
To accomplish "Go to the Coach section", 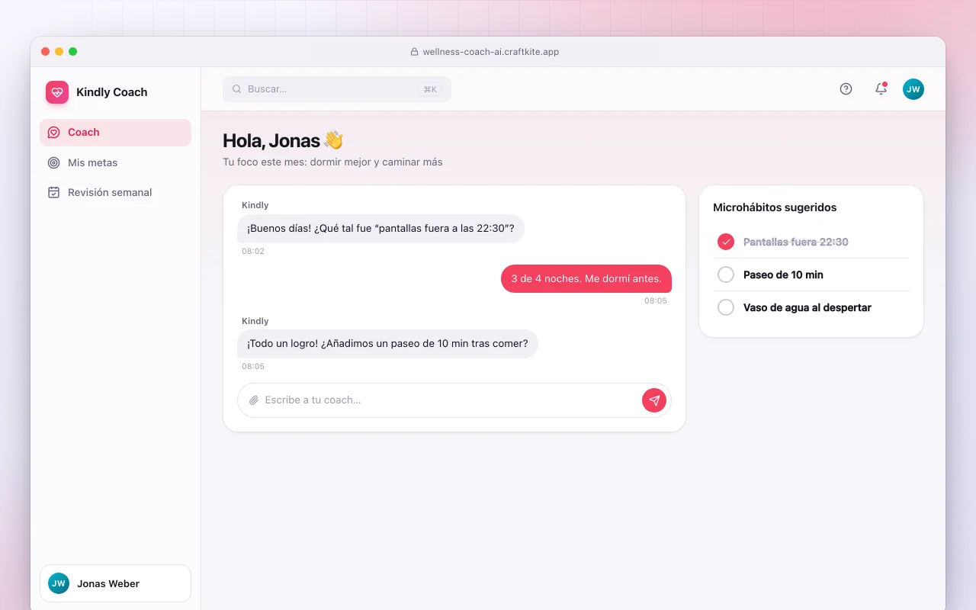I will (115, 133).
